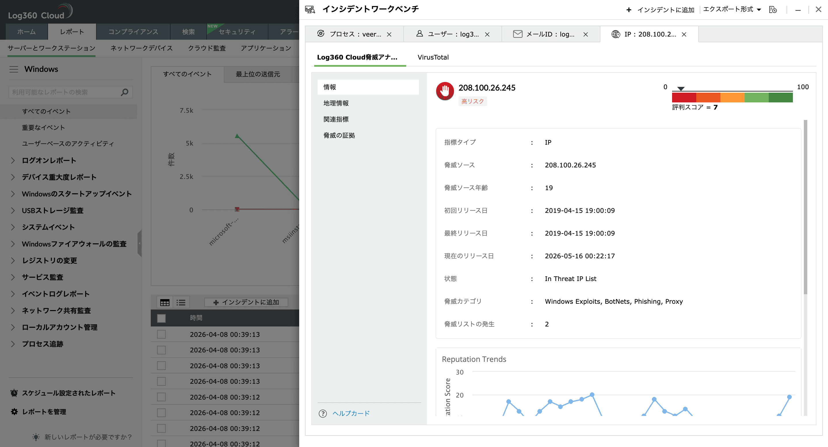The image size is (828, 447).
Task: Open レポートを管理 link
Action: [44, 412]
